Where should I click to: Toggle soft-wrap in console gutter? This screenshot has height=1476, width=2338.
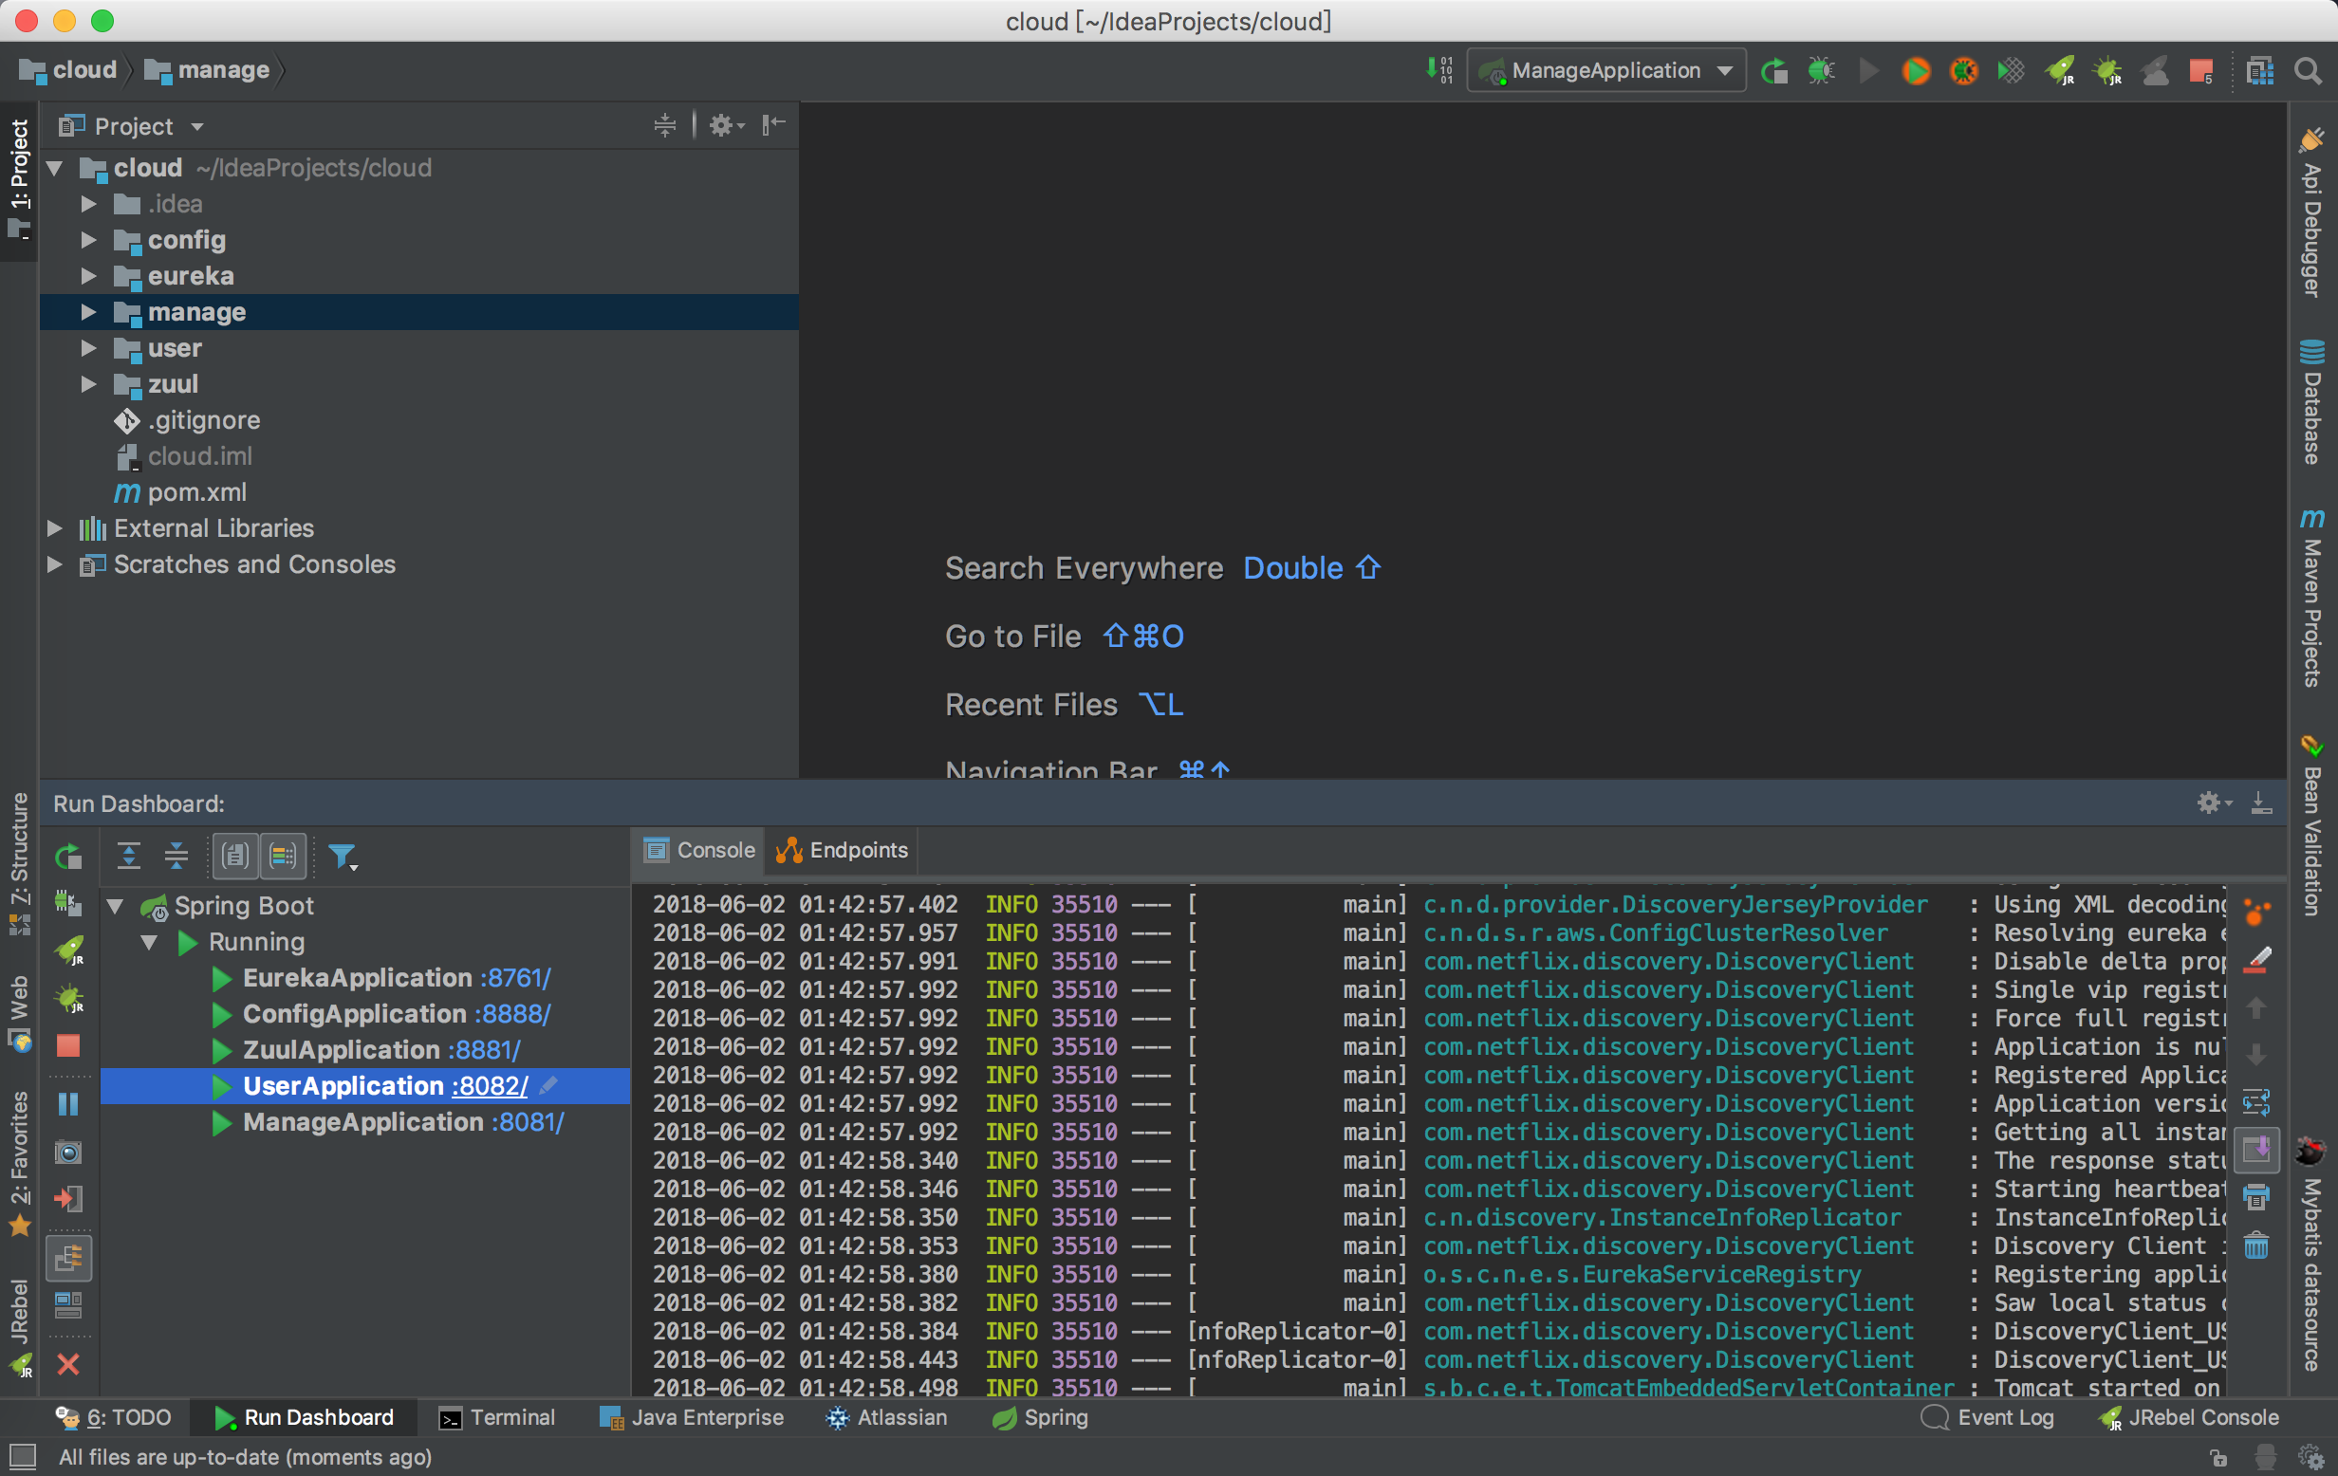(x=2256, y=1102)
